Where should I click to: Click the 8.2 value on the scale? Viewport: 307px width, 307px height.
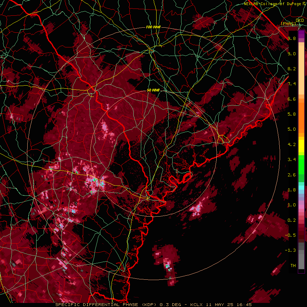point(292,69)
